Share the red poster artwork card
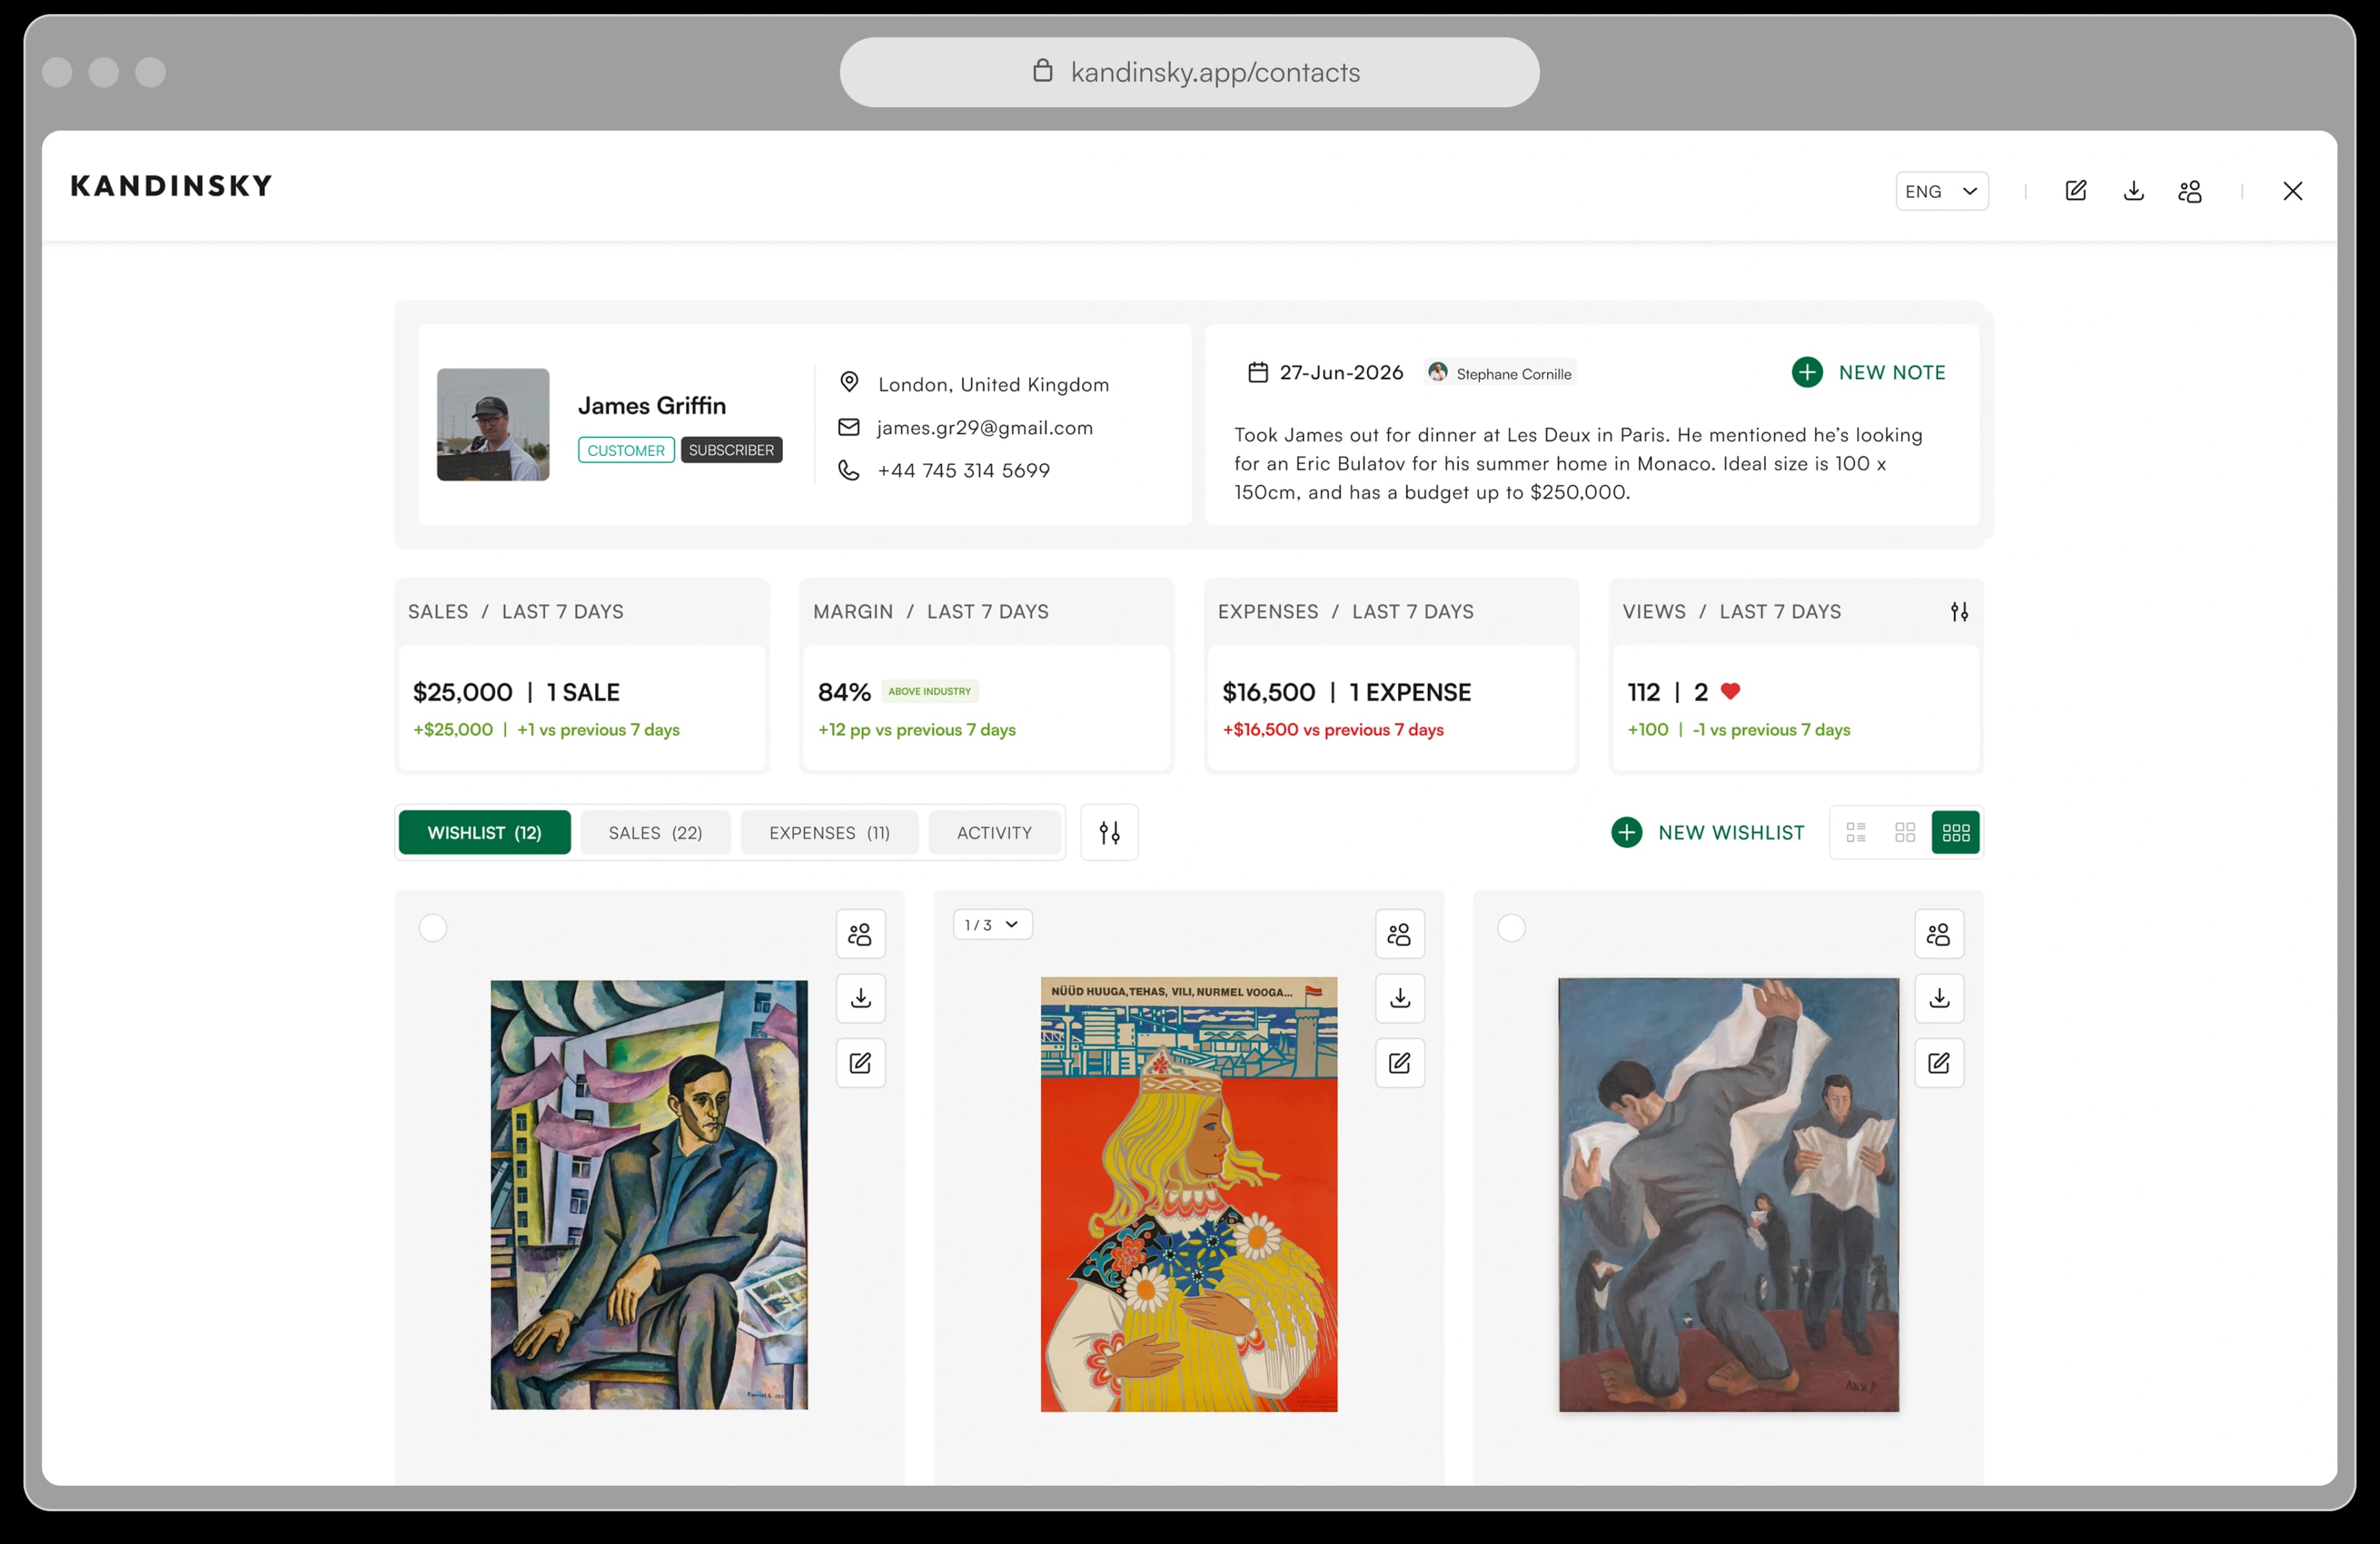Screen dimensions: 2380x1544 pyautogui.click(x=1399, y=933)
